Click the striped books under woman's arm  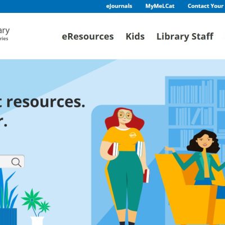pos(140,149)
